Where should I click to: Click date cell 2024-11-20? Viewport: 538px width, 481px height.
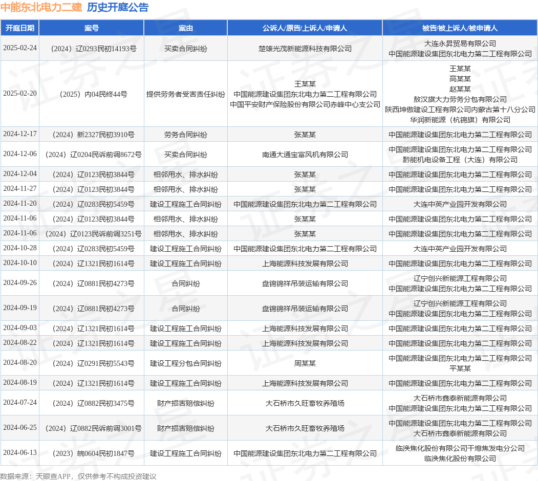pos(20,204)
